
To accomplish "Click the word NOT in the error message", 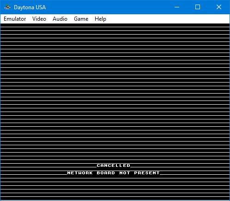I will click(125, 173).
